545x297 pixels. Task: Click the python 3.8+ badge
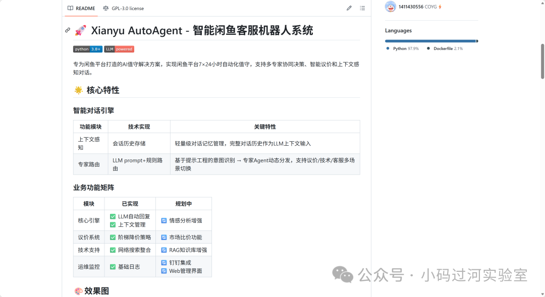click(88, 49)
